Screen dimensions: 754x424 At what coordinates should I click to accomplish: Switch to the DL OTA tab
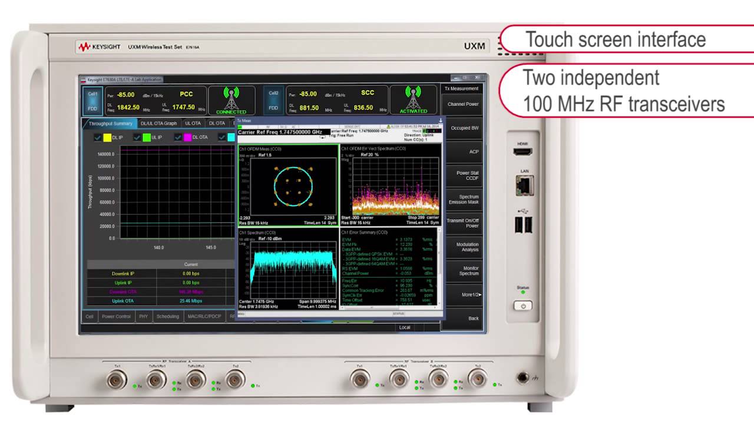pos(217,124)
